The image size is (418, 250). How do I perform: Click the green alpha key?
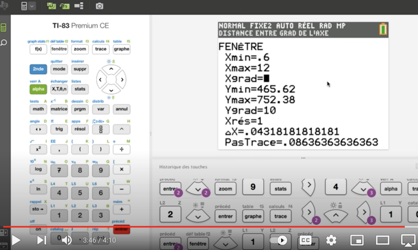[38, 89]
